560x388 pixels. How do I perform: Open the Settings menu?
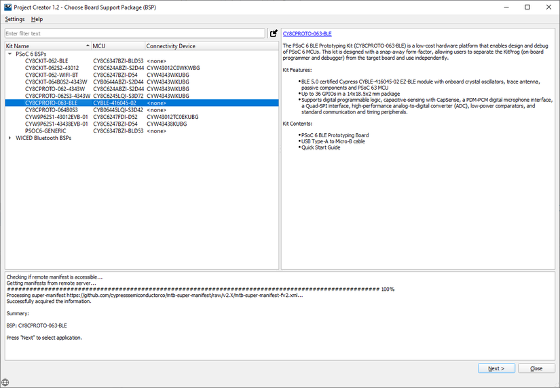[15, 19]
